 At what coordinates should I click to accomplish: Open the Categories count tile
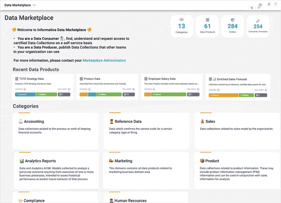coord(181,26)
